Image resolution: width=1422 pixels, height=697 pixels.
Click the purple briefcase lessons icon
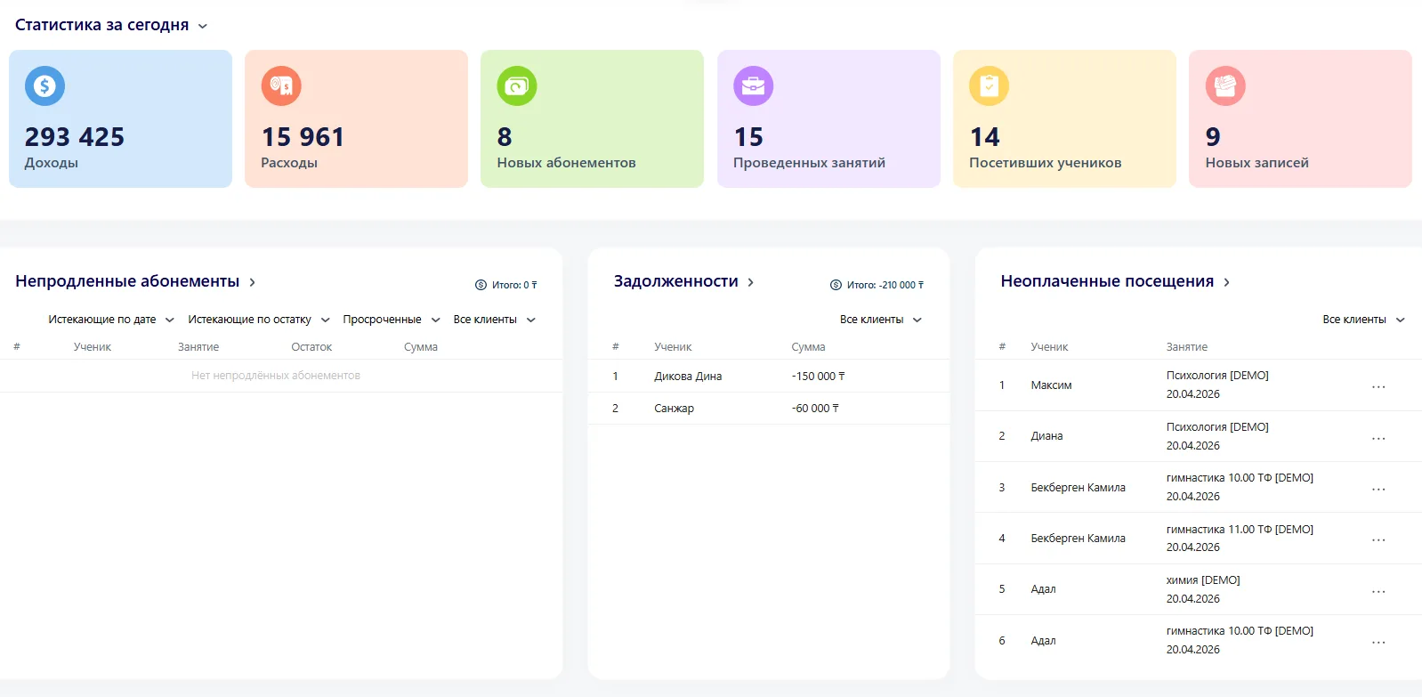click(753, 86)
